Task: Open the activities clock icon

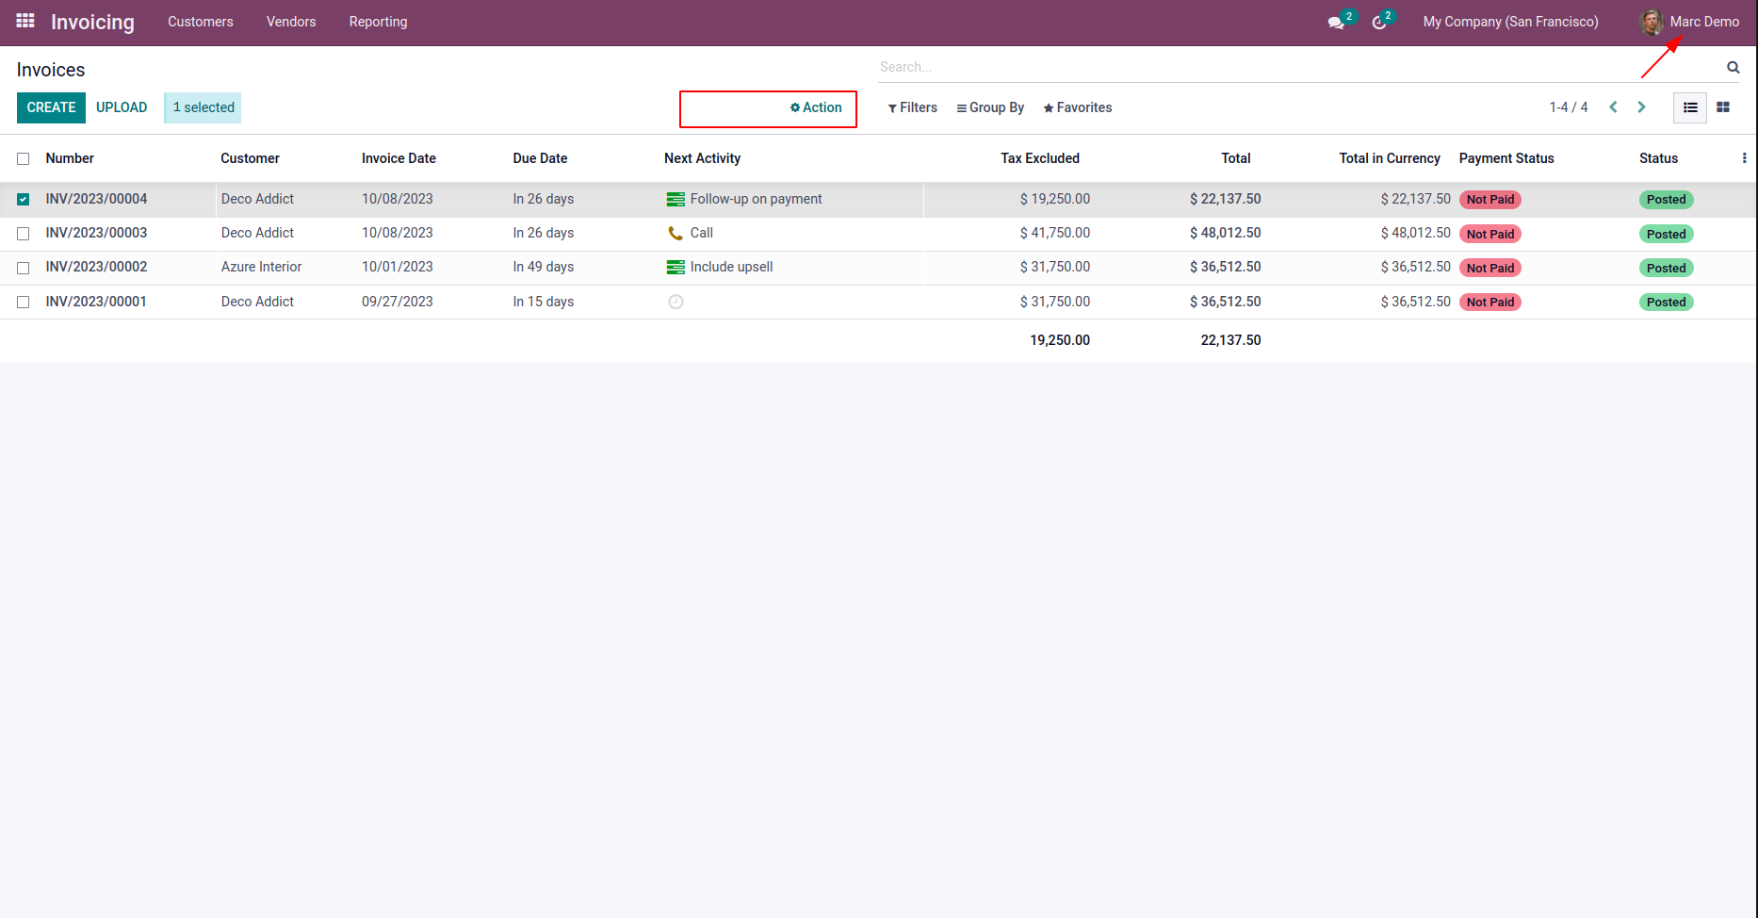Action: click(x=1379, y=22)
